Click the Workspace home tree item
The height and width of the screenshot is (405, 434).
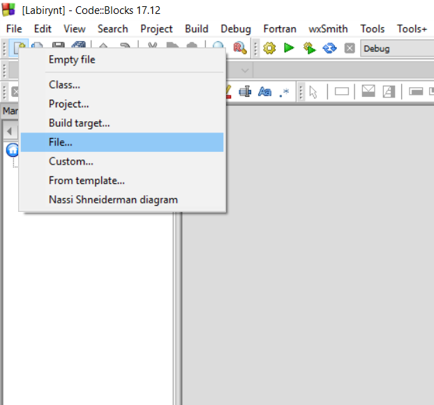pos(13,150)
